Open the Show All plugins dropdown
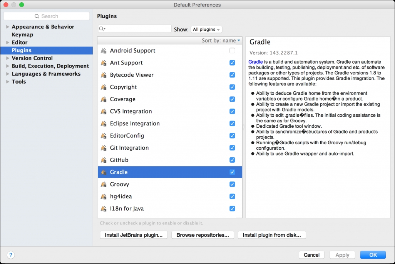 (x=206, y=30)
